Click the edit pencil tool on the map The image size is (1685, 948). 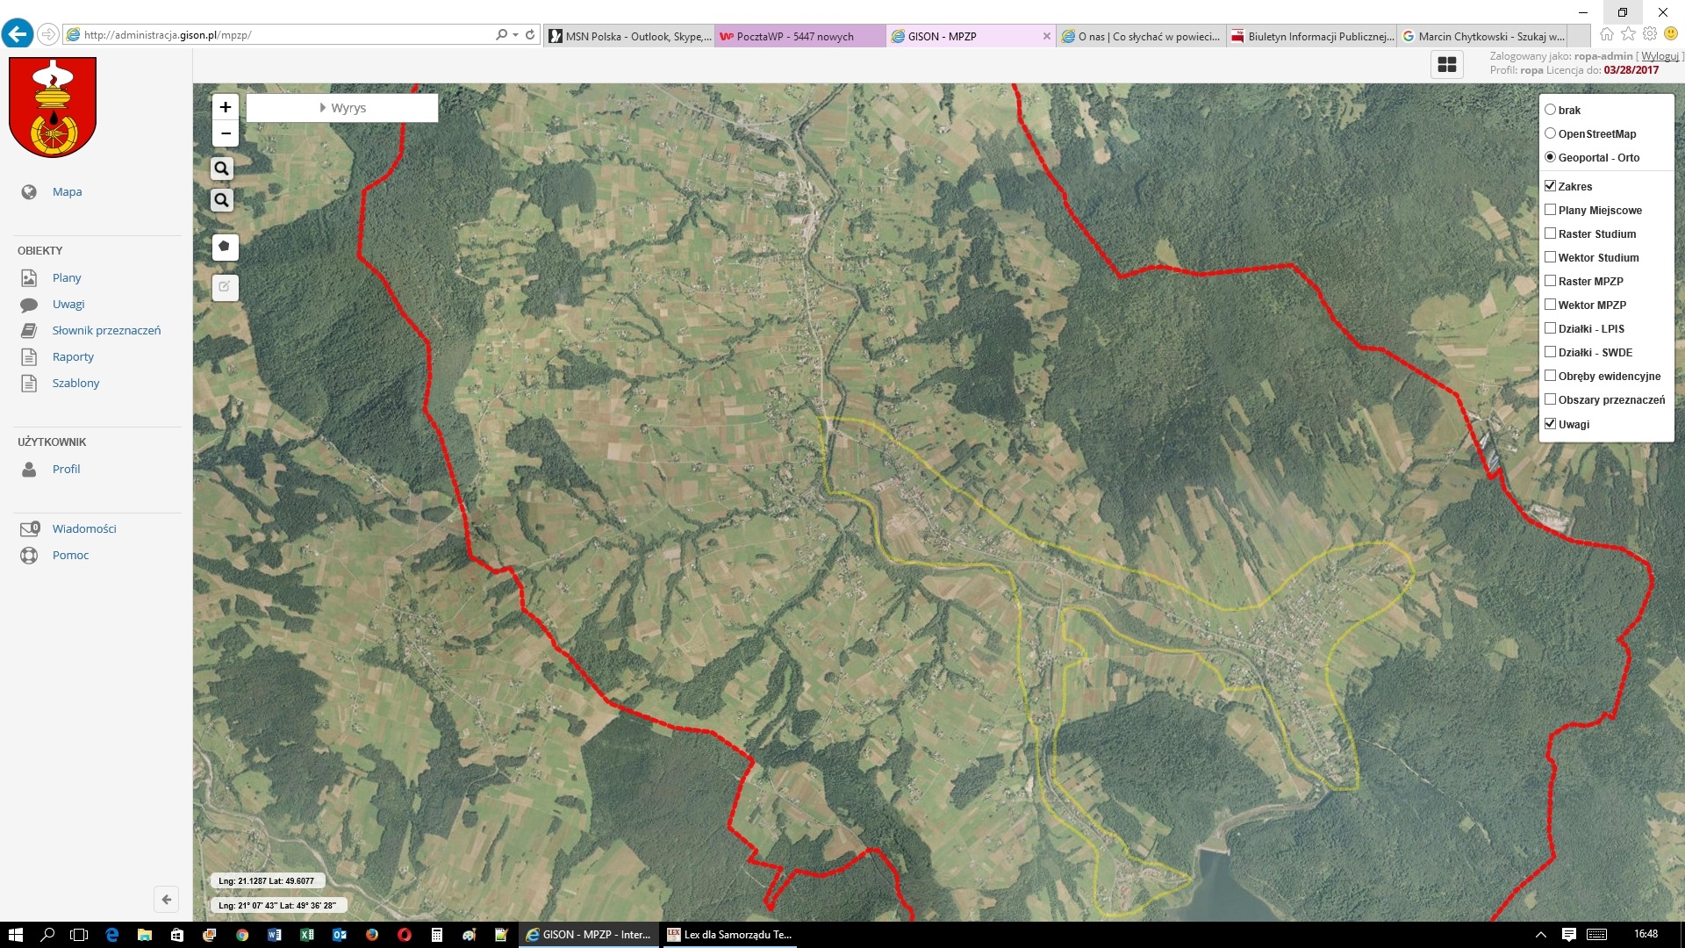225,287
